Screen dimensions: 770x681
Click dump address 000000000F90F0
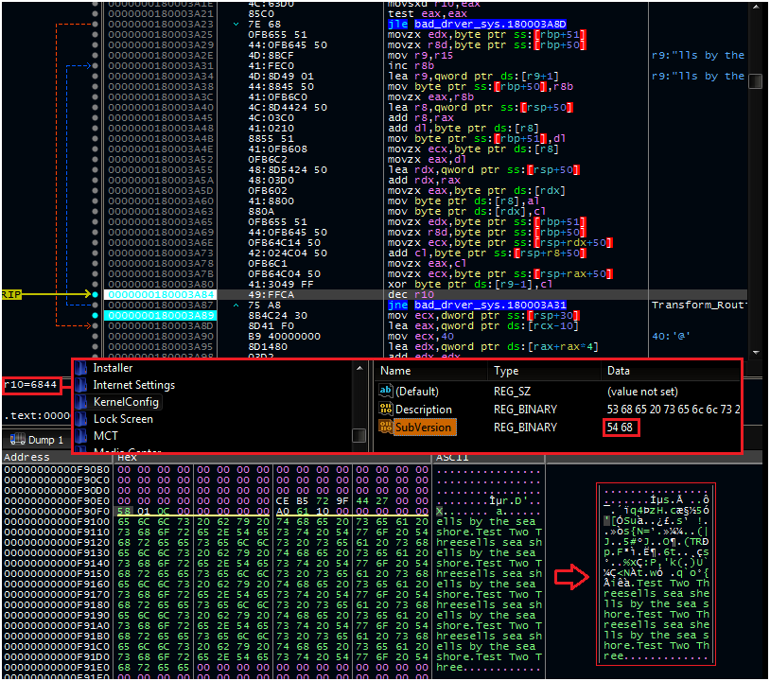[57, 511]
